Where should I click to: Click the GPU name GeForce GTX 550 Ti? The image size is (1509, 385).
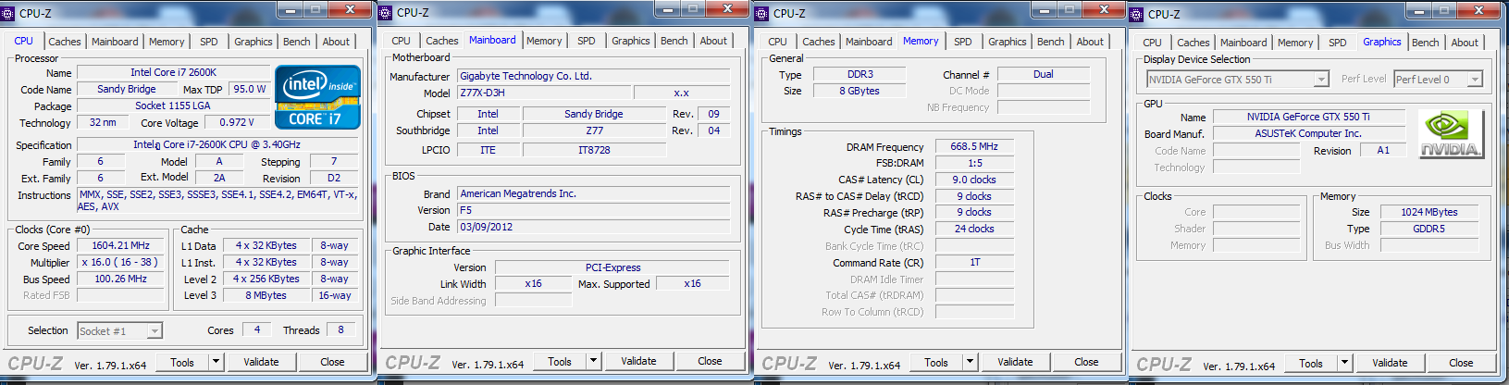tap(1308, 118)
